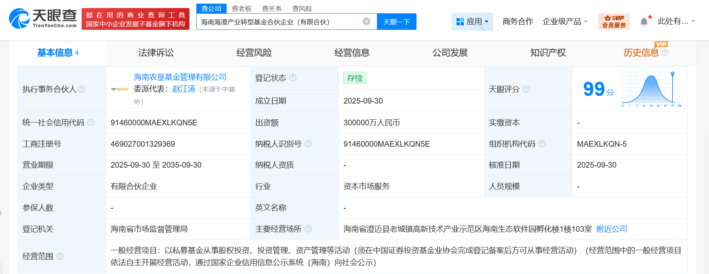The width and height of the screenshot is (709, 274).
Task: Click help icon beside 执行事务合伙人
Action: (x=82, y=89)
